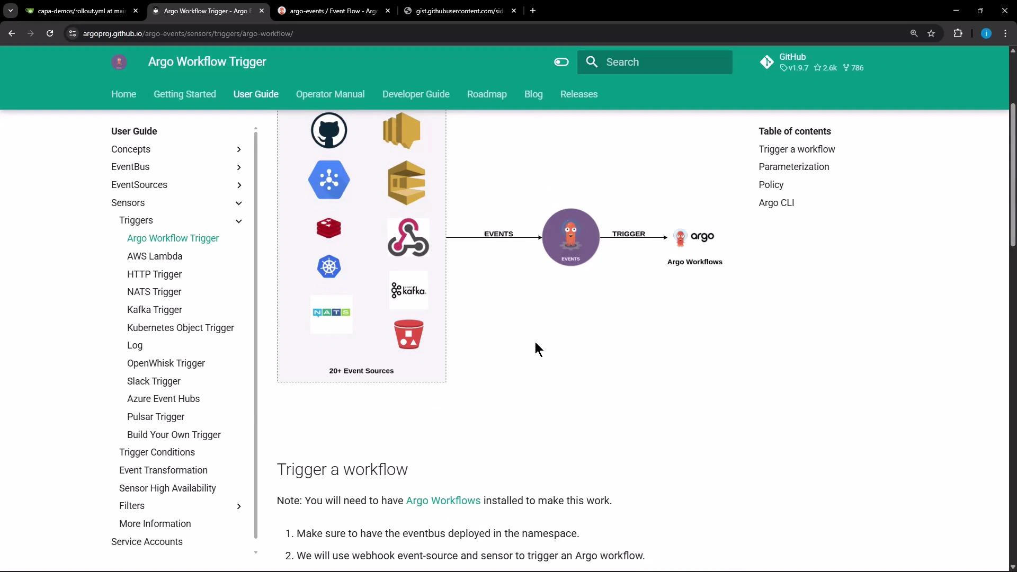Viewport: 1017px width, 572px height.
Task: Open browser extensions puzzle icon
Action: coord(958,33)
